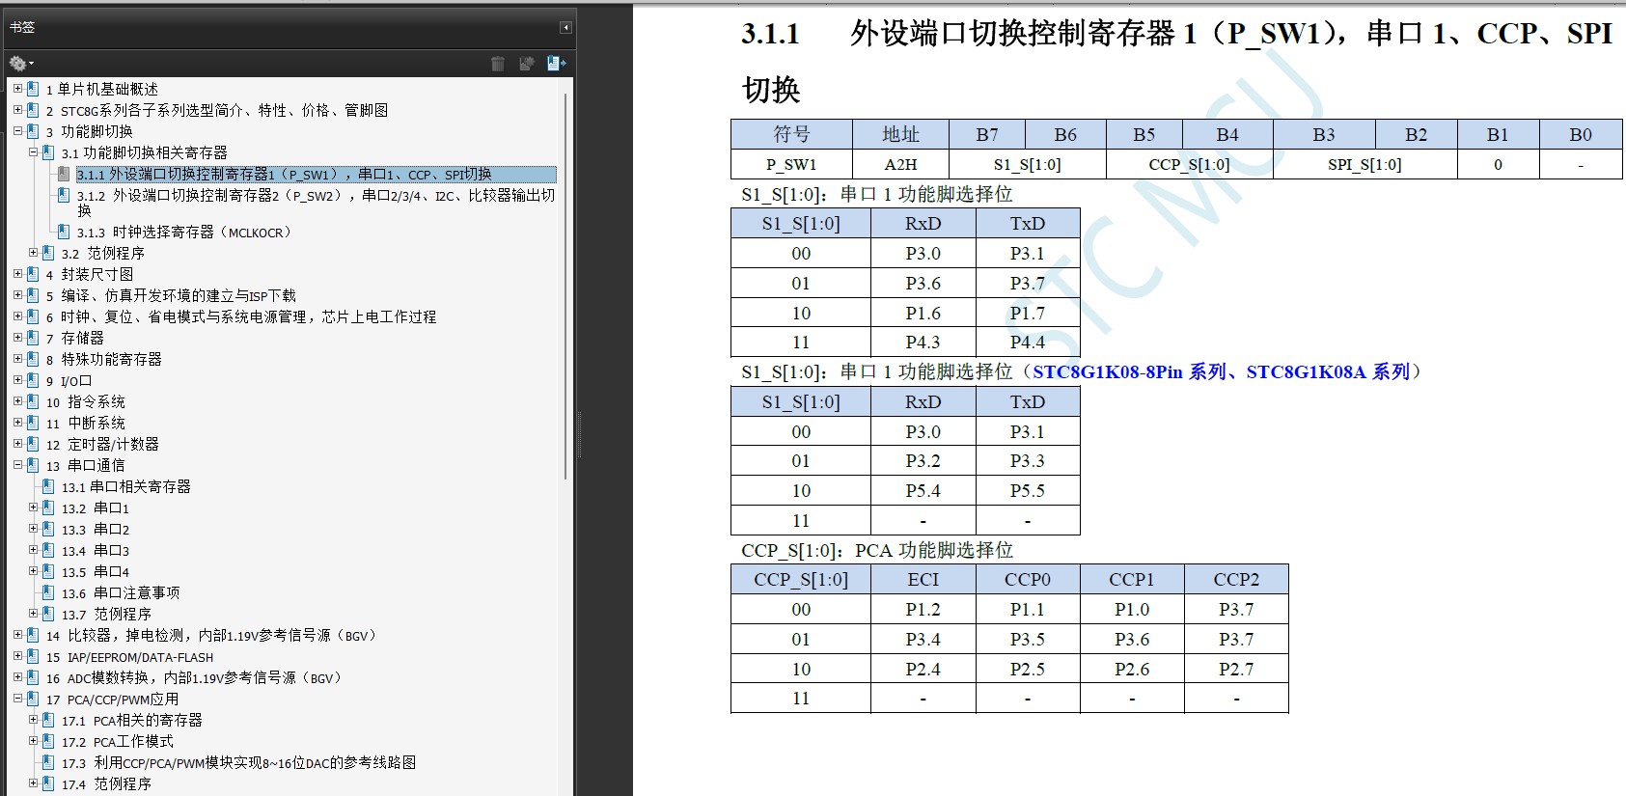Viewport: 1626px width, 796px height.
Task: Click bookmark icon for 12 定时器/计数器
Action: point(33,444)
